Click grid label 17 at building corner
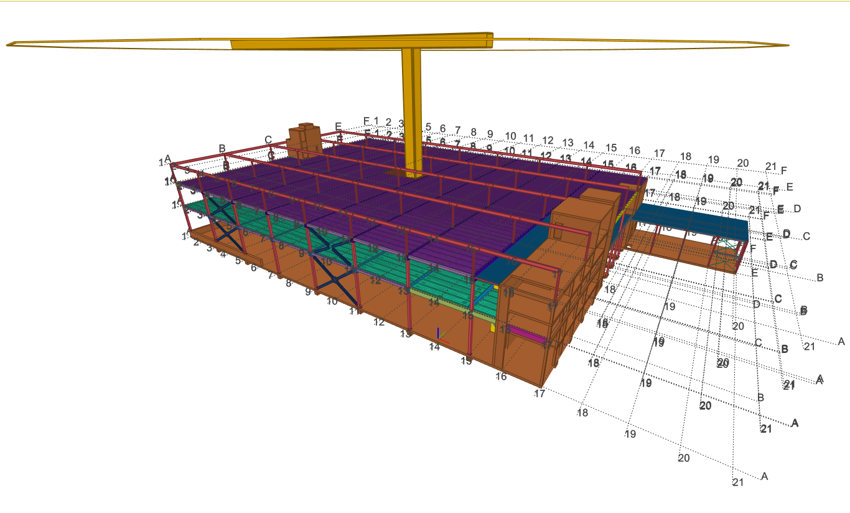Viewport: 850px width, 513px height. [539, 393]
